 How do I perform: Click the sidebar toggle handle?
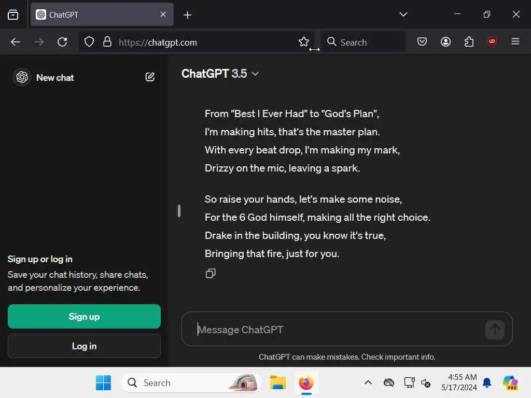click(179, 211)
